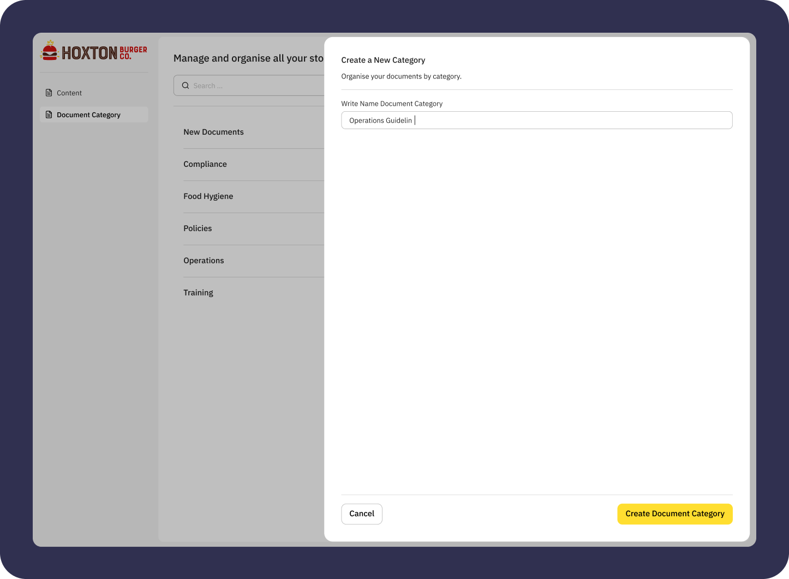Screen dimensions: 789x579
Task: Click the 'Manage and organise all your' heading
Action: (248, 58)
